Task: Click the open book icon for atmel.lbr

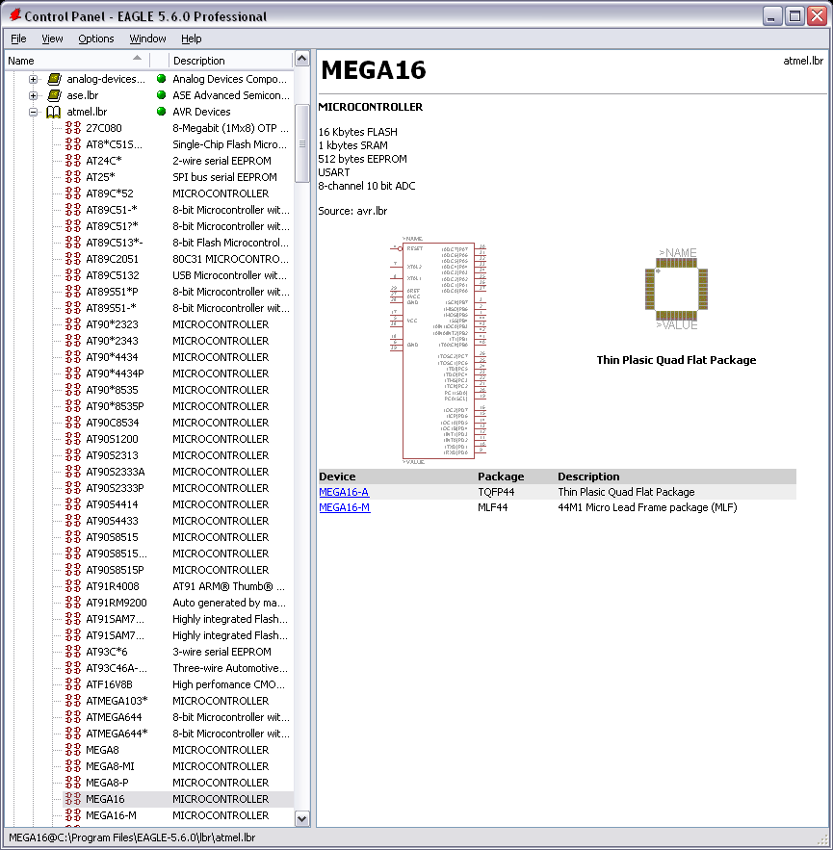Action: pyautogui.click(x=54, y=112)
